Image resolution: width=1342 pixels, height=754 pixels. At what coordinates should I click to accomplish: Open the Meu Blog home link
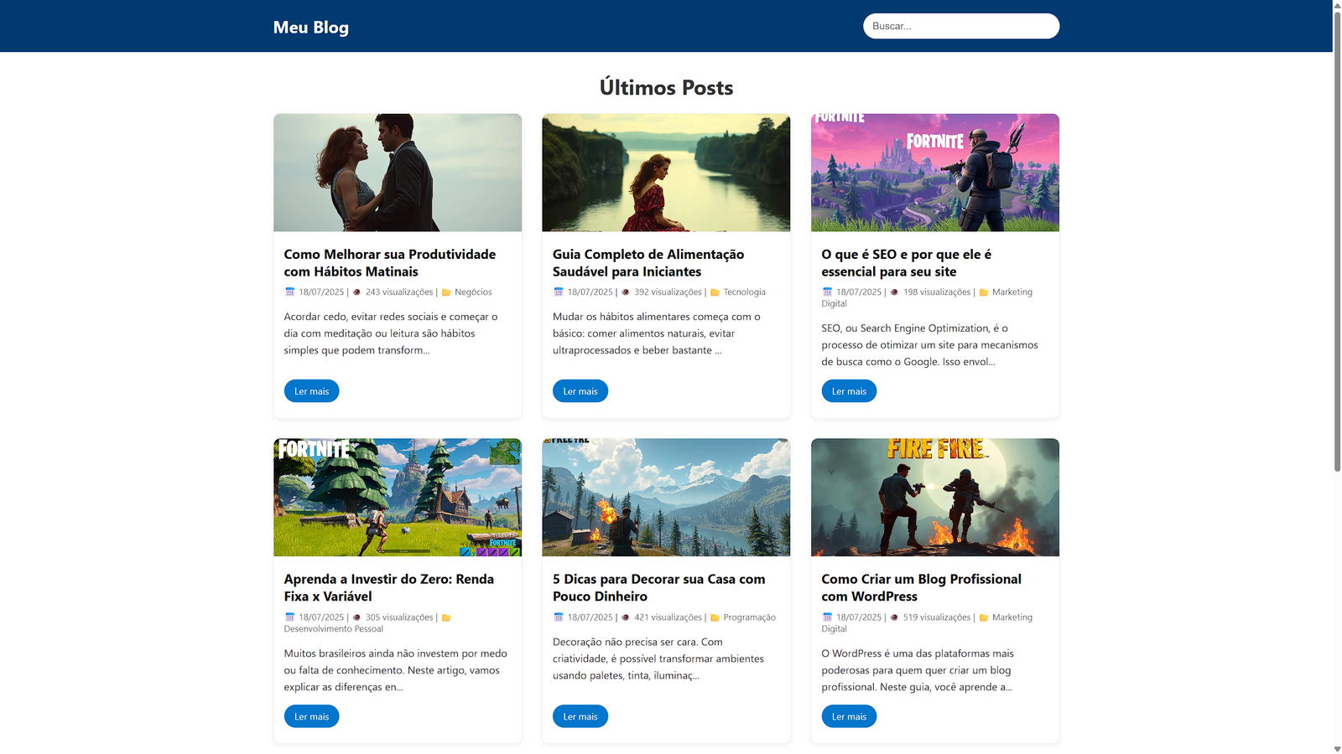pyautogui.click(x=309, y=27)
